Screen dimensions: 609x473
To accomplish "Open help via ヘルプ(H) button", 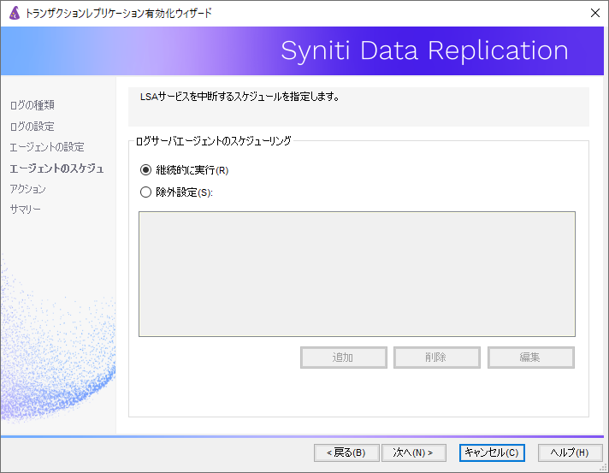I will (570, 452).
